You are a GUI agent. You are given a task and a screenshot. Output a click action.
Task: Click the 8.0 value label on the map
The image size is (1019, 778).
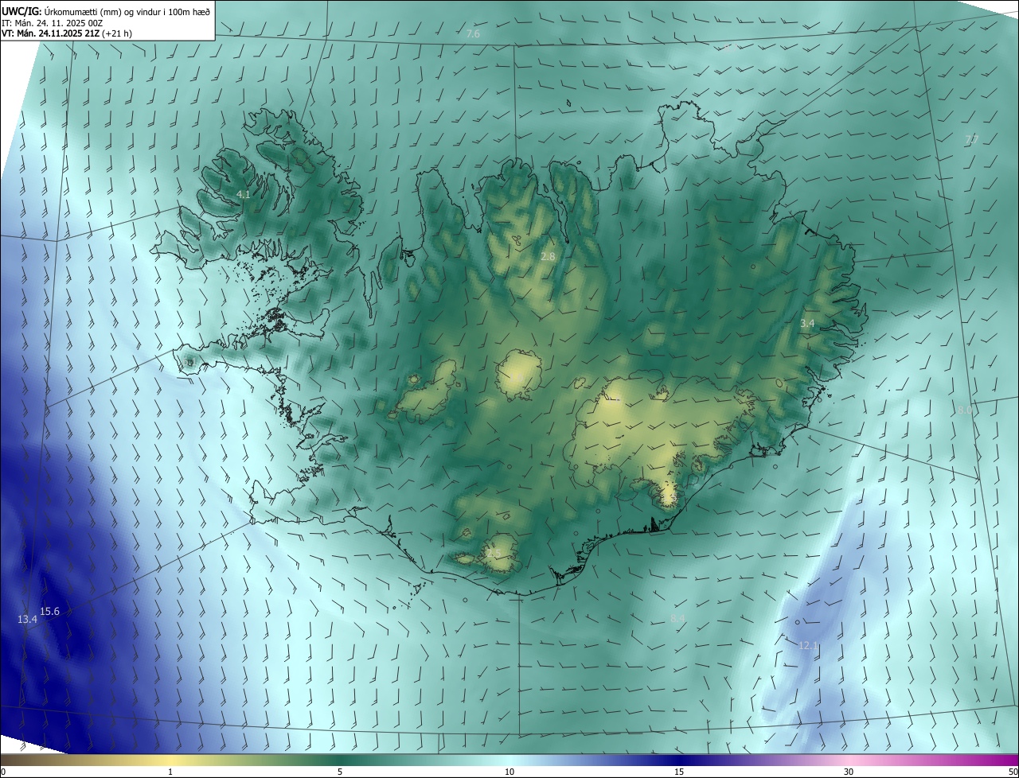coord(965,410)
